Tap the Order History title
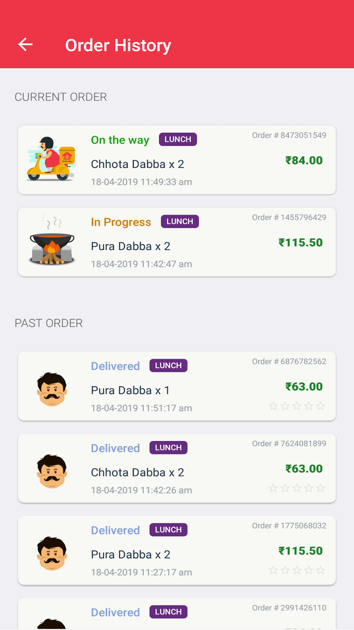Image resolution: width=354 pixels, height=630 pixels. [x=118, y=45]
